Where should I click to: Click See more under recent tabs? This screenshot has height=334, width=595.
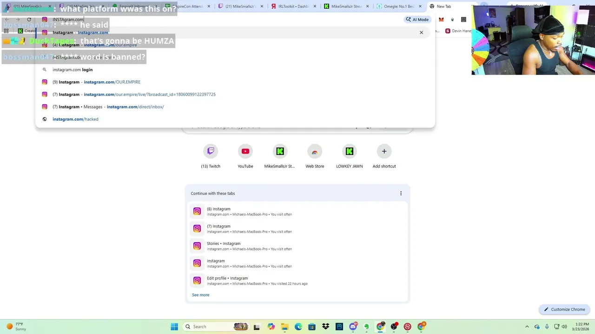[201, 295]
